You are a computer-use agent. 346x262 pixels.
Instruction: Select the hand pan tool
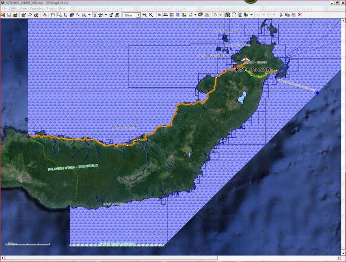click(53, 15)
